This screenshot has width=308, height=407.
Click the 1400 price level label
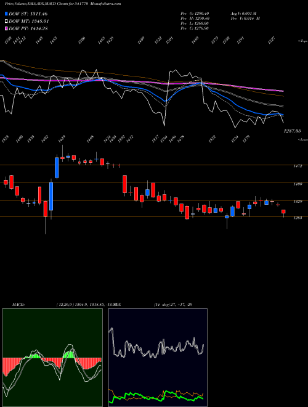[x=298, y=184]
